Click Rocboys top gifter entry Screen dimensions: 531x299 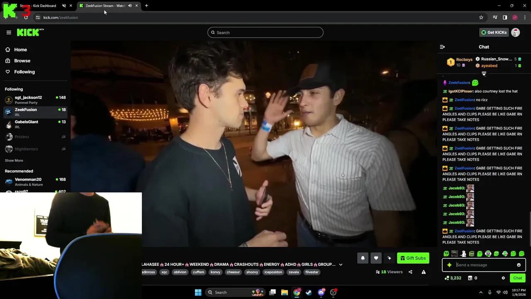pos(460,62)
